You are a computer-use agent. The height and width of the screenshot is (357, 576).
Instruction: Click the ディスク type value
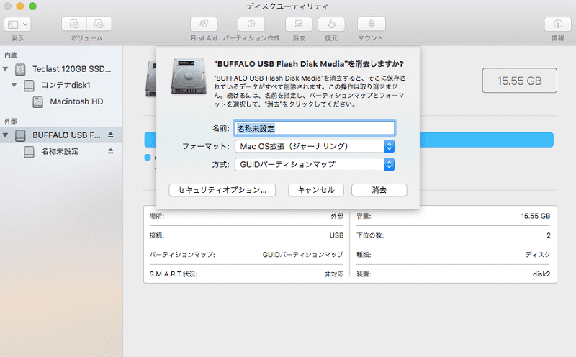click(x=538, y=255)
